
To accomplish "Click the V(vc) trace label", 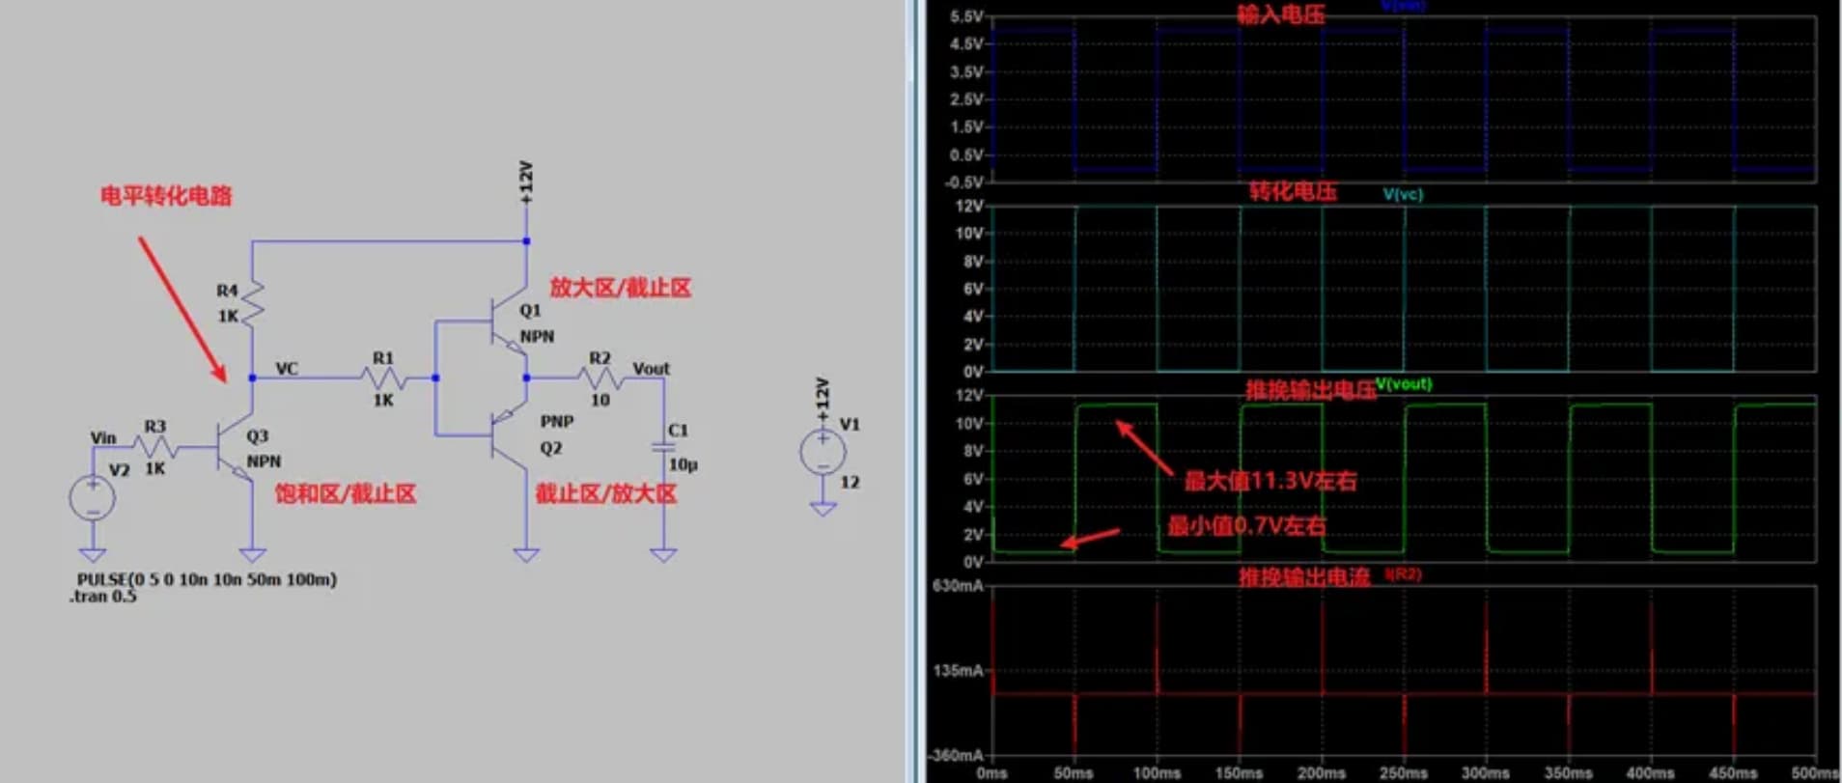I will pos(1403,194).
